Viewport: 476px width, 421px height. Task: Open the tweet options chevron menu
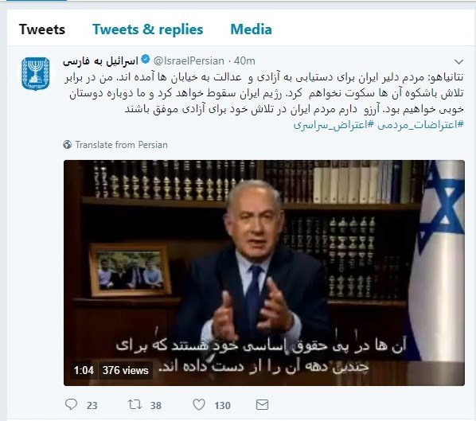(458, 62)
